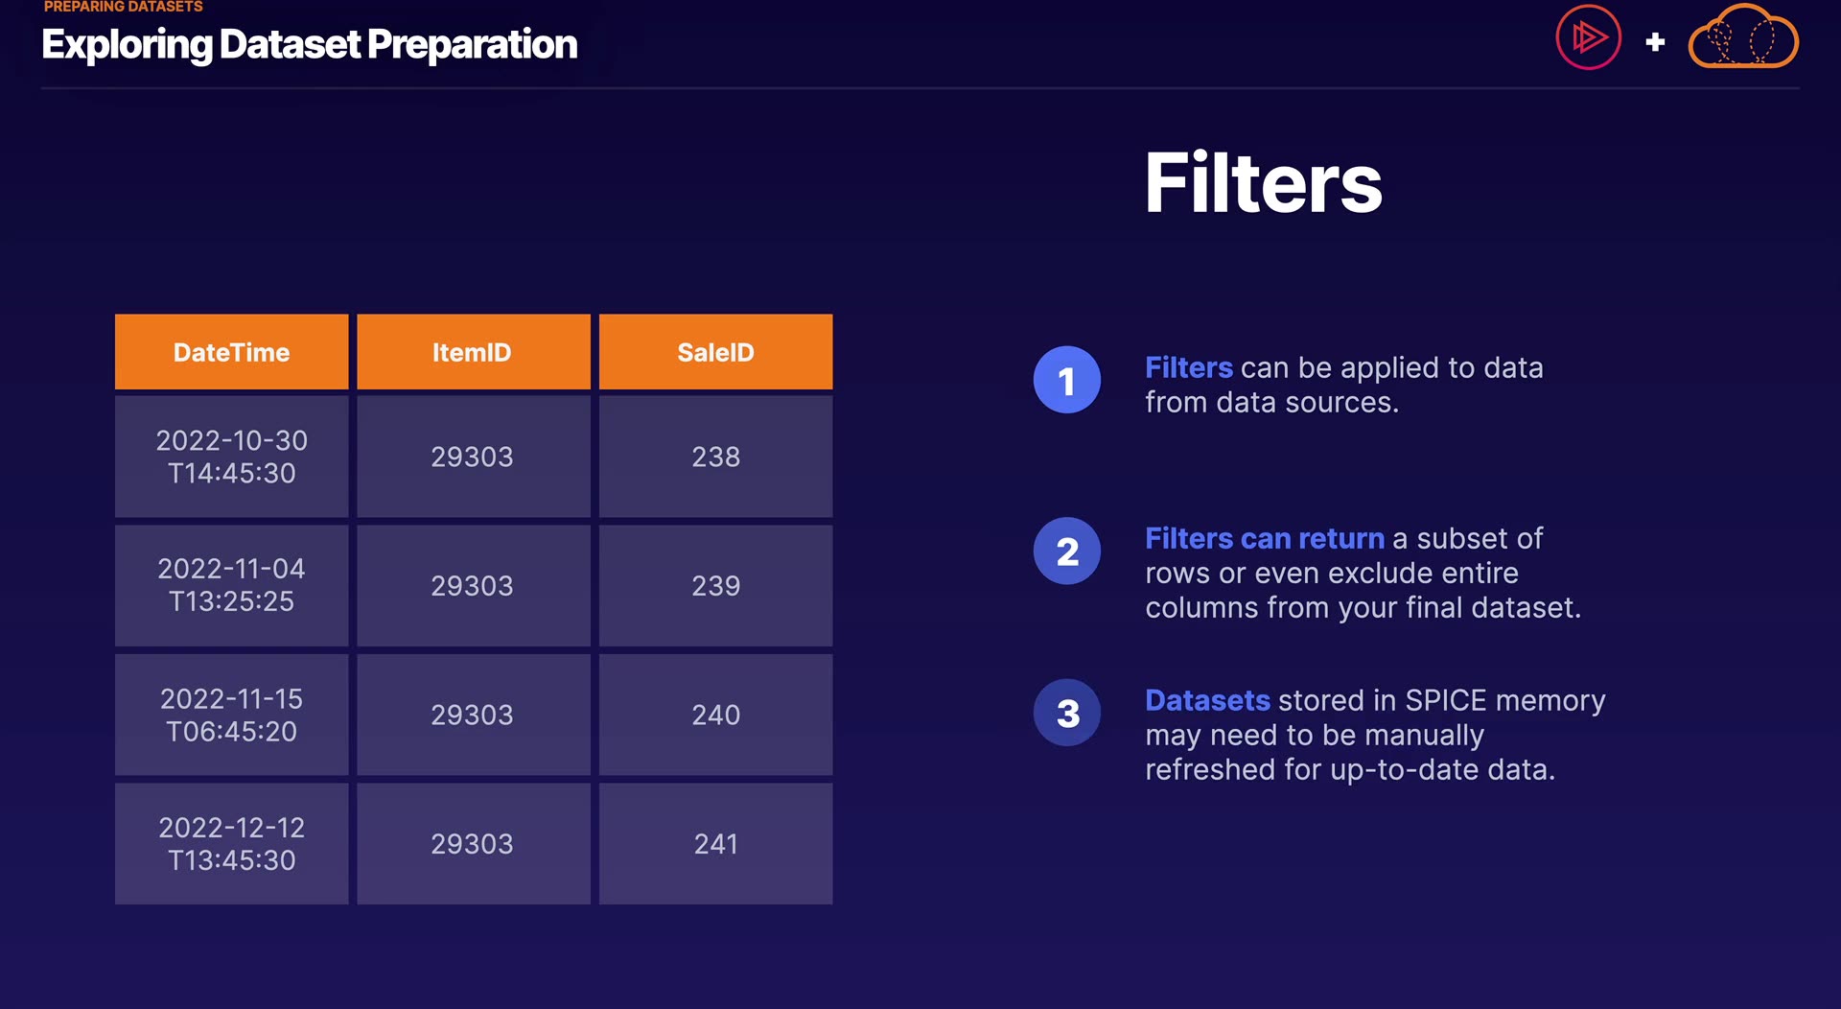1841x1009 pixels.
Task: Click the SaleID cell showing 238
Action: tap(715, 457)
